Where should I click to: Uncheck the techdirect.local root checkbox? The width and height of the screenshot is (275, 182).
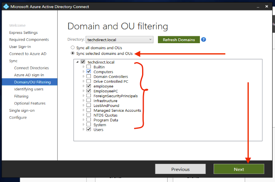[x=83, y=62]
